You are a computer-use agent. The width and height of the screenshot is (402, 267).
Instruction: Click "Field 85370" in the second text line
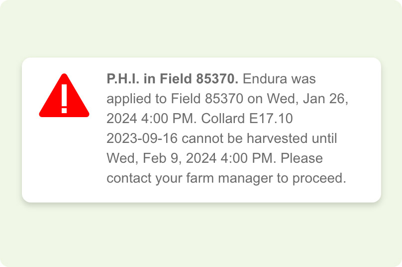(x=207, y=98)
